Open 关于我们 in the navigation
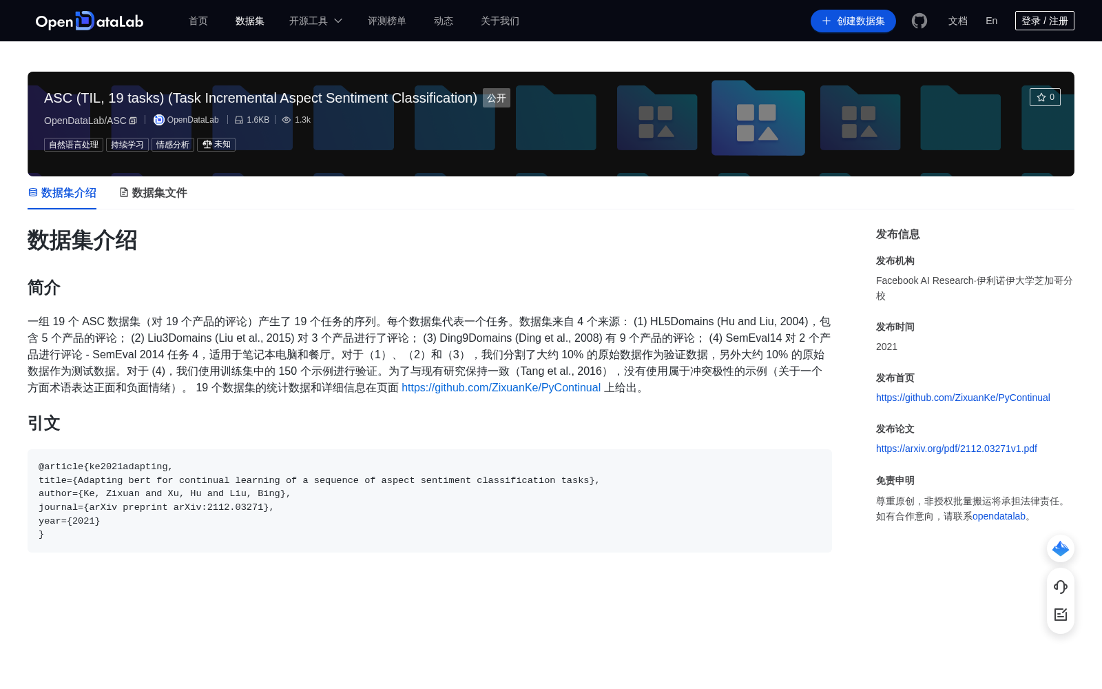This screenshot has width=1102, height=689. pyautogui.click(x=500, y=21)
